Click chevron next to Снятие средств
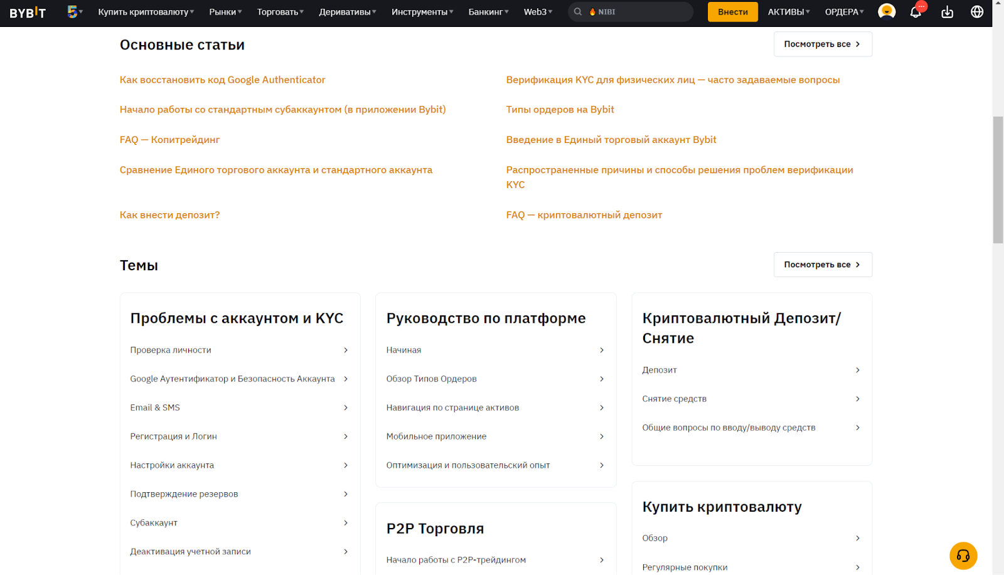This screenshot has width=1004, height=575. [x=858, y=399]
